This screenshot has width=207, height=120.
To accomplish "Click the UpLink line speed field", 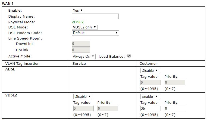I will pyautogui.click(x=81, y=50).
